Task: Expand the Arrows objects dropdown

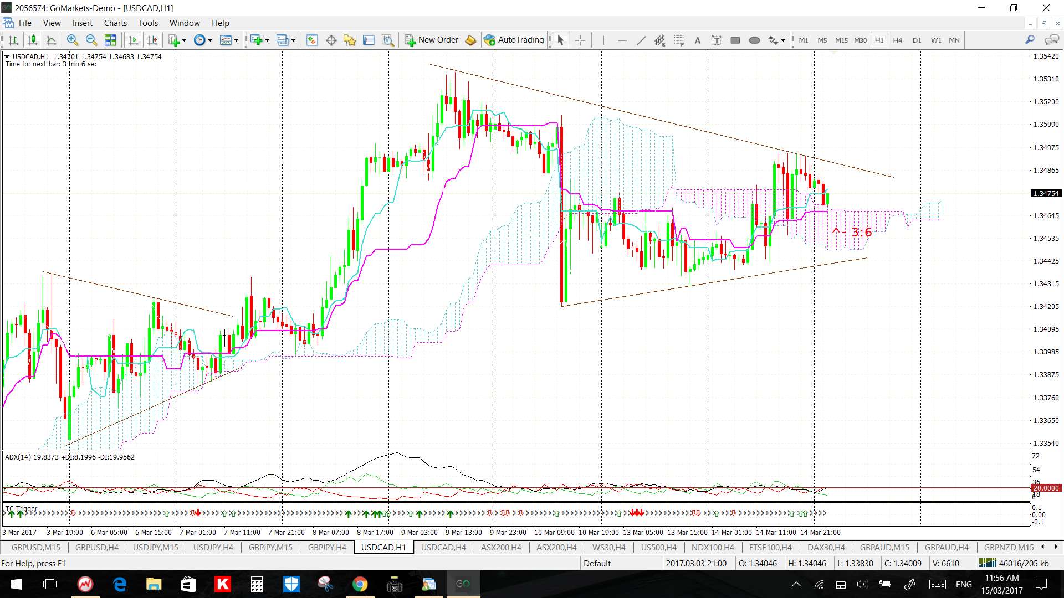Action: coord(783,40)
